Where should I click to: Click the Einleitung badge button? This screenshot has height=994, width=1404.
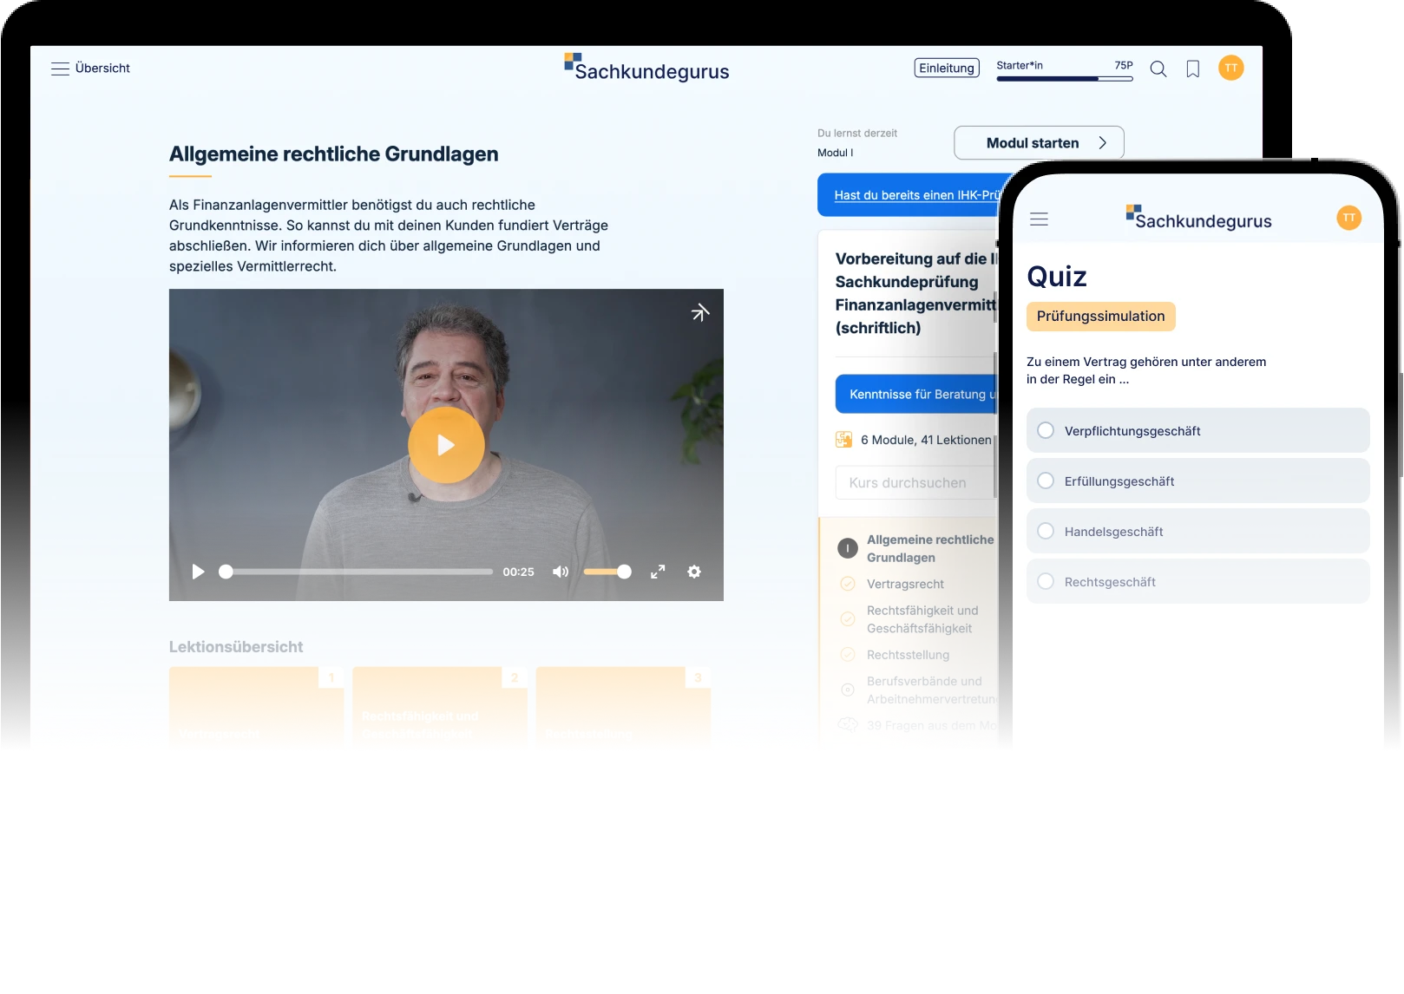pos(947,68)
